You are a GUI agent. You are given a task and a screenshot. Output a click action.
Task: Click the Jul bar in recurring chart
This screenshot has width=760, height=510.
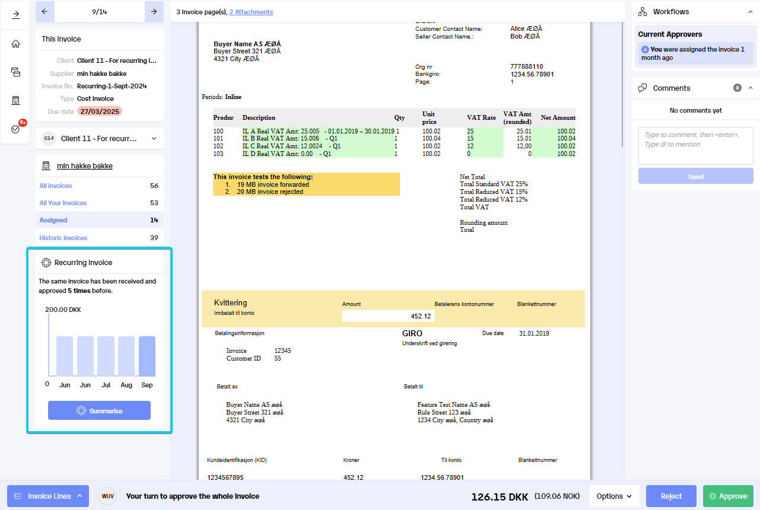click(106, 356)
